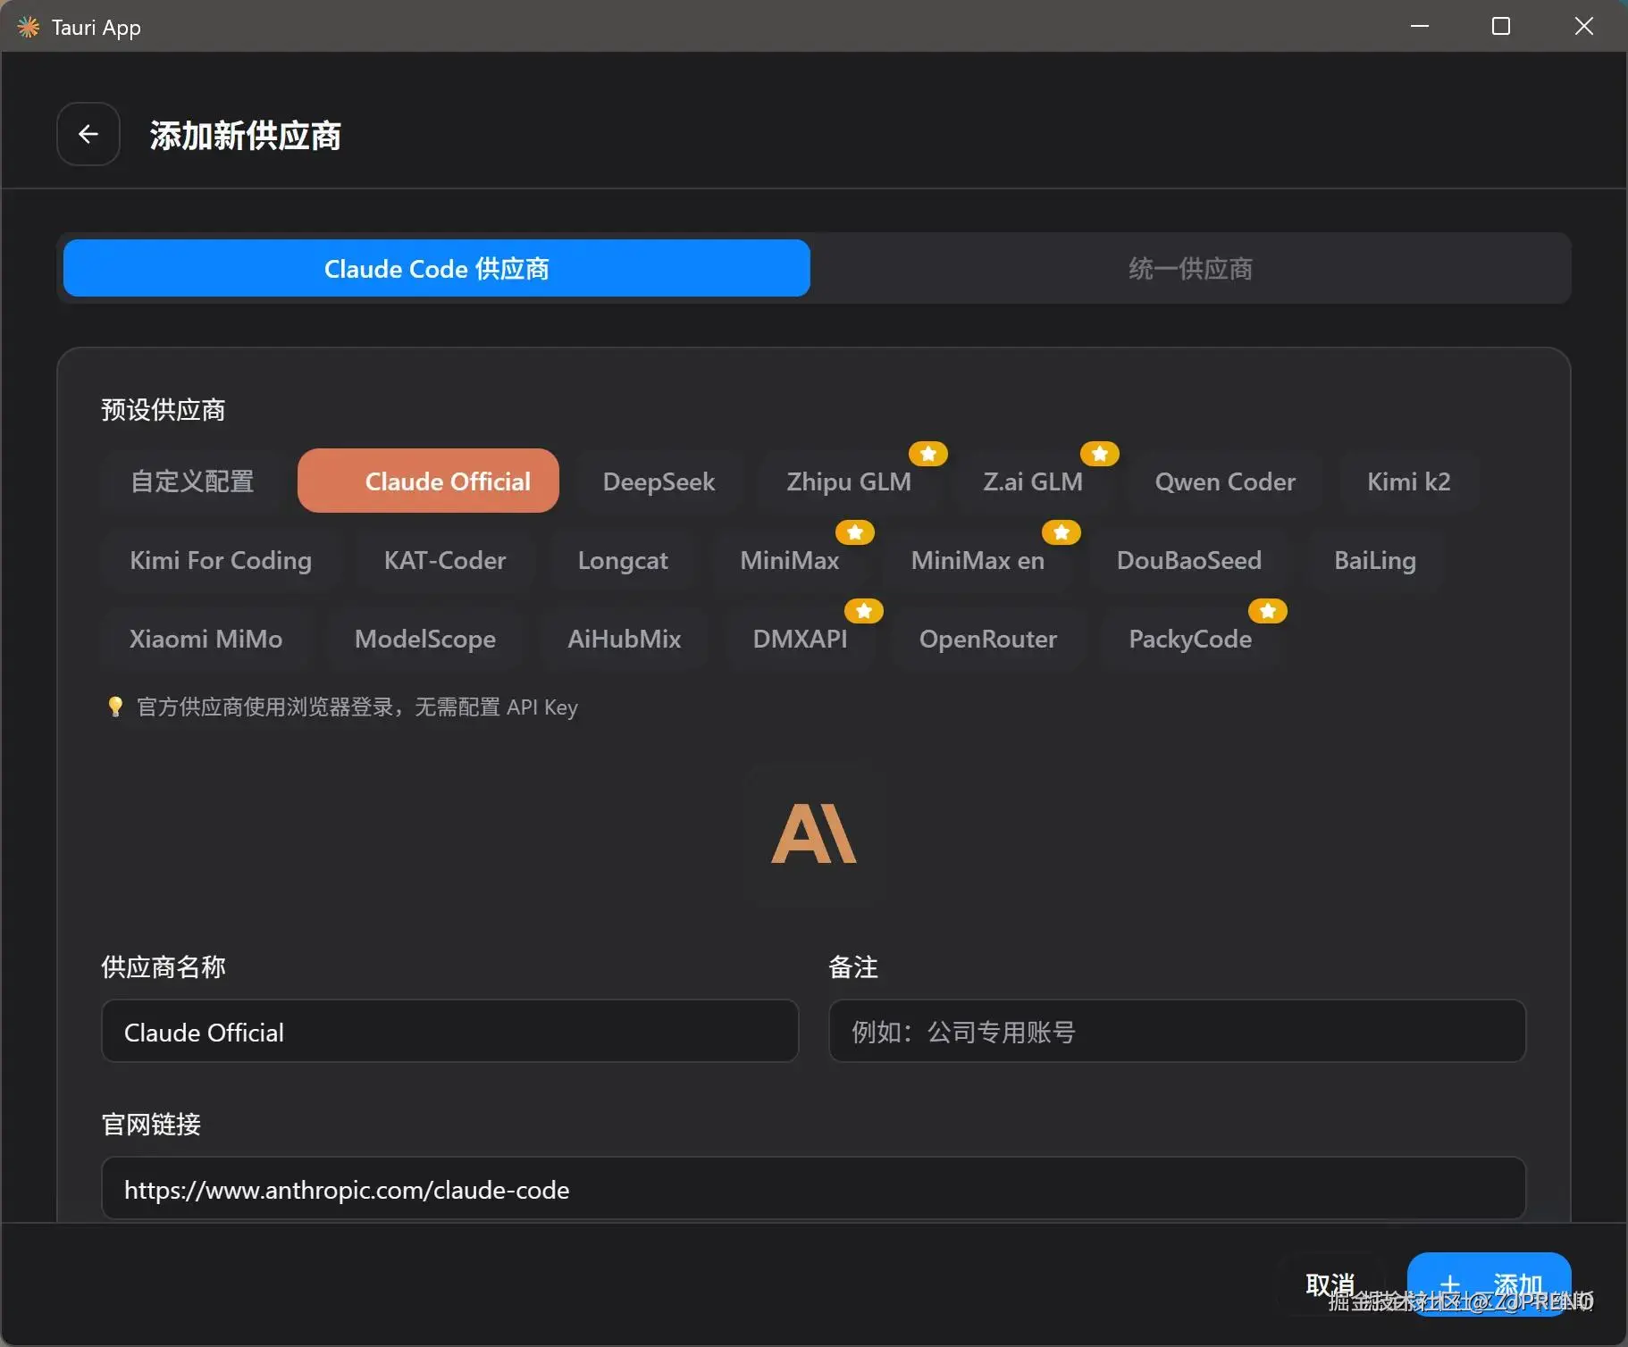Image resolution: width=1628 pixels, height=1347 pixels.
Task: Click the 预设供应商 section label
Action: 164,410
